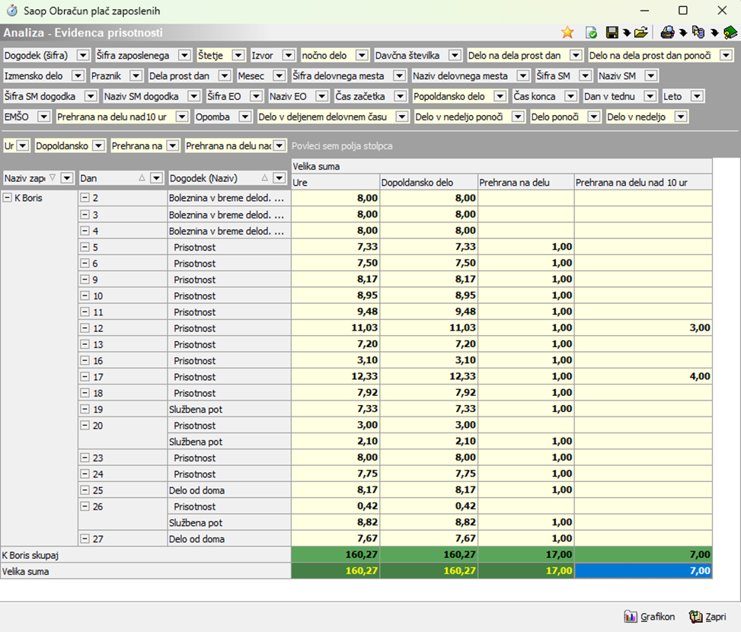Screen dimensions: 741x632
Task: Click the print preview printer icon
Action: [x=667, y=33]
